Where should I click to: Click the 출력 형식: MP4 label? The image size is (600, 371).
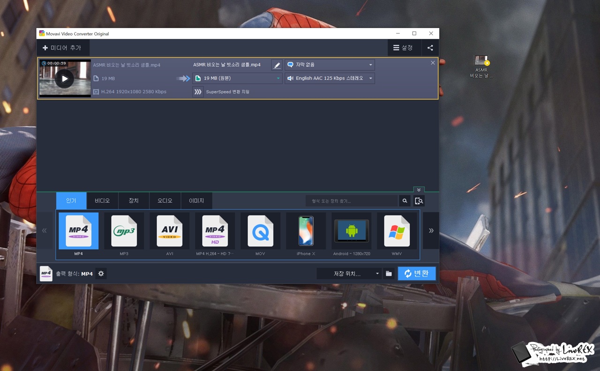pos(74,274)
